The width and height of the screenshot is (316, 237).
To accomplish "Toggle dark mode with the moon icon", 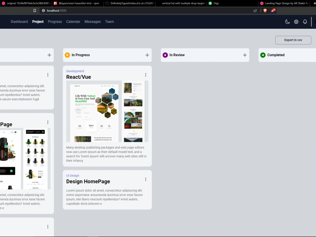I will coord(287,22).
